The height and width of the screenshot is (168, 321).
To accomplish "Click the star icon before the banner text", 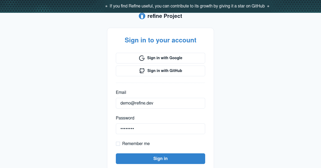I will coord(106,6).
